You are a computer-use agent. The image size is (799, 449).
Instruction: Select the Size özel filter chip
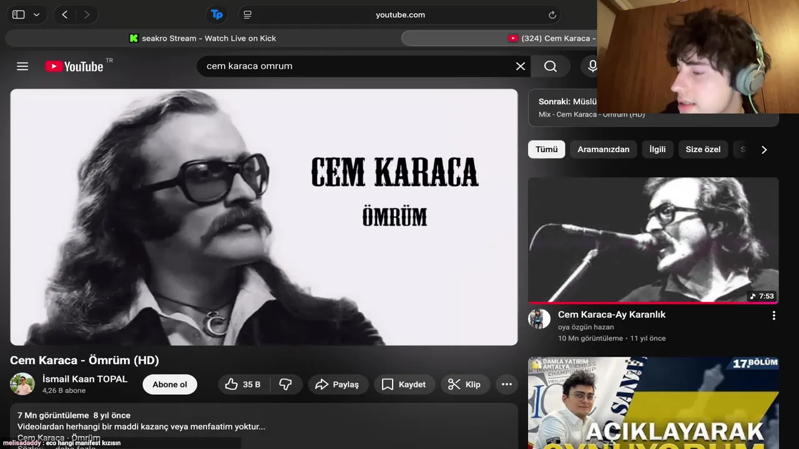[x=703, y=149]
